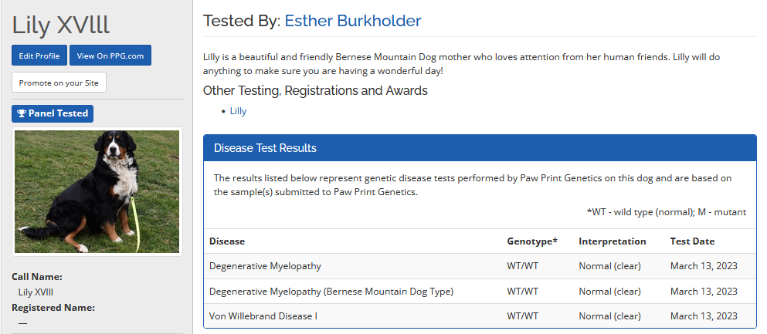Select the Degenerative Myelopathy (Bernese Mountain Dog Type) entry
The image size is (767, 334).
coord(331,292)
